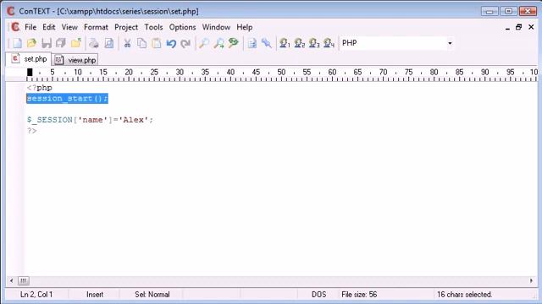Open the View menu
The height and width of the screenshot is (304, 542).
pos(69,27)
